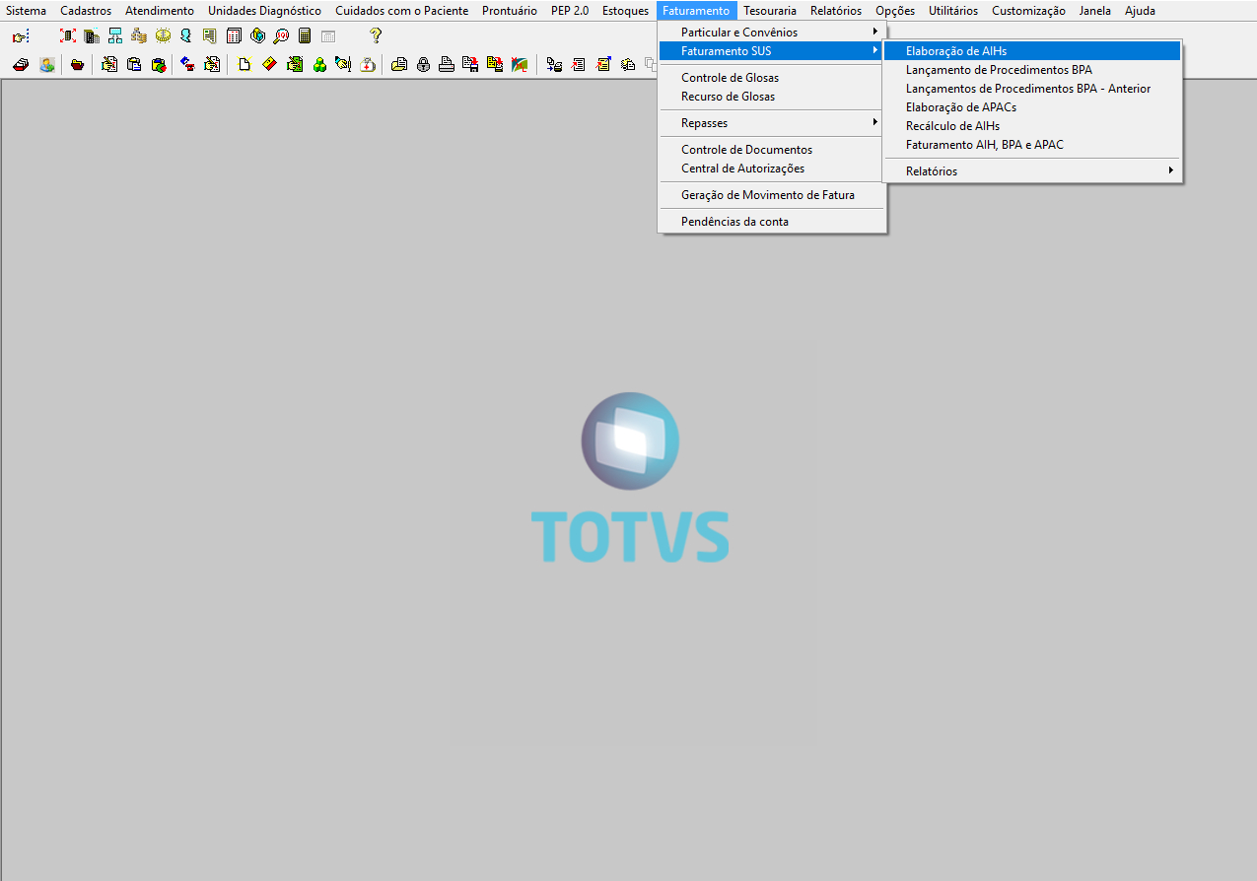Click the document save to floppy icon
1257x881 pixels.
click(x=470, y=64)
